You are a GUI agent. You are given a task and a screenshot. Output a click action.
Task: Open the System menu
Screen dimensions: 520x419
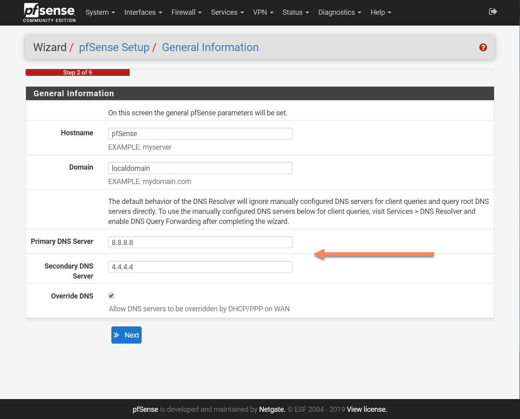pos(100,12)
